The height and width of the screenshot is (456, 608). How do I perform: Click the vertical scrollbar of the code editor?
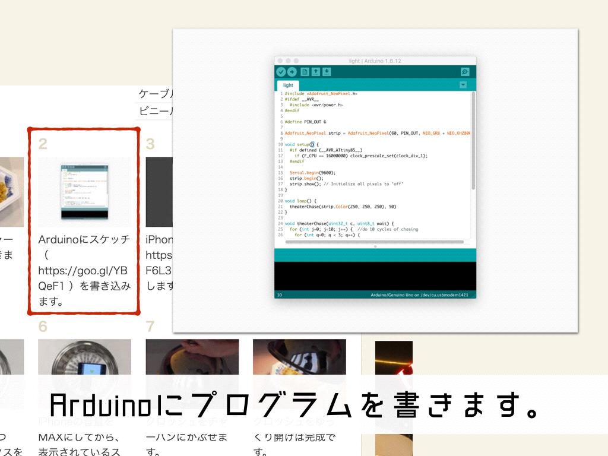pos(473,140)
